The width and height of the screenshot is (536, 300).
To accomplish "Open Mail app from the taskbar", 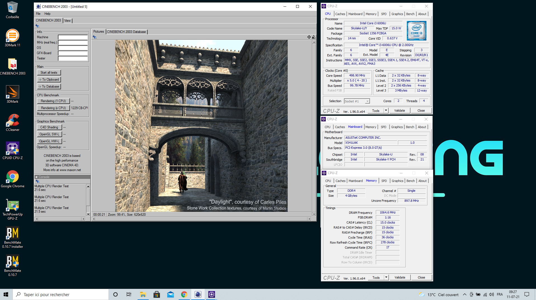I will click(x=171, y=294).
